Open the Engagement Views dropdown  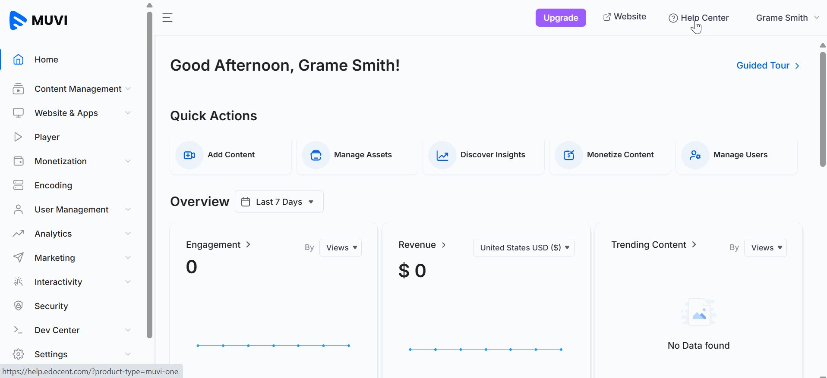pyautogui.click(x=341, y=248)
